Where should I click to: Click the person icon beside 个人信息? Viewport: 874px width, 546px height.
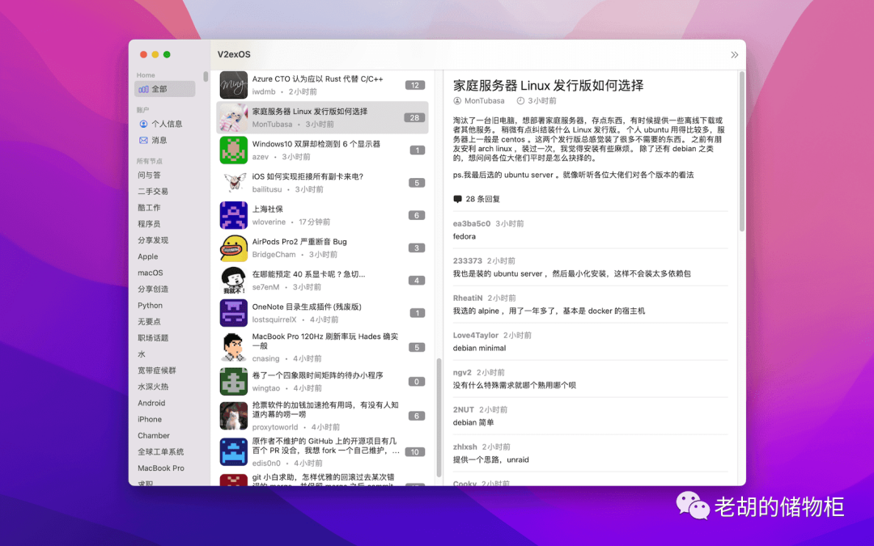(143, 124)
